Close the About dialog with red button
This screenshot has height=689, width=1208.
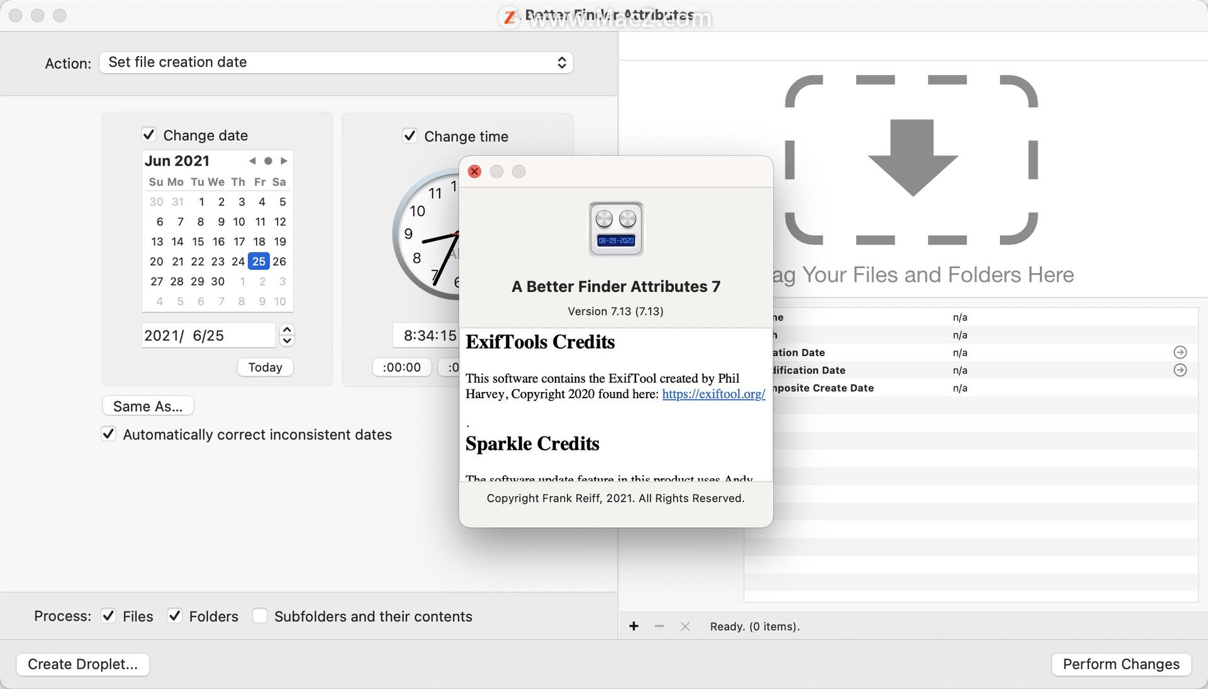pyautogui.click(x=474, y=172)
